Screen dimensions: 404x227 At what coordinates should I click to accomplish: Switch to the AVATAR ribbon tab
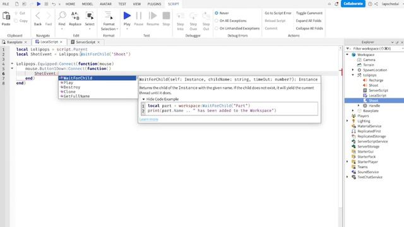105,4
